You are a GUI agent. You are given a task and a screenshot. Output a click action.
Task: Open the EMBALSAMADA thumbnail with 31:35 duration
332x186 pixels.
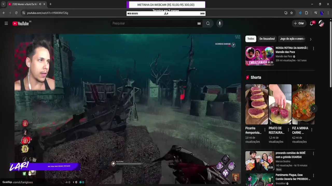click(x=260, y=56)
